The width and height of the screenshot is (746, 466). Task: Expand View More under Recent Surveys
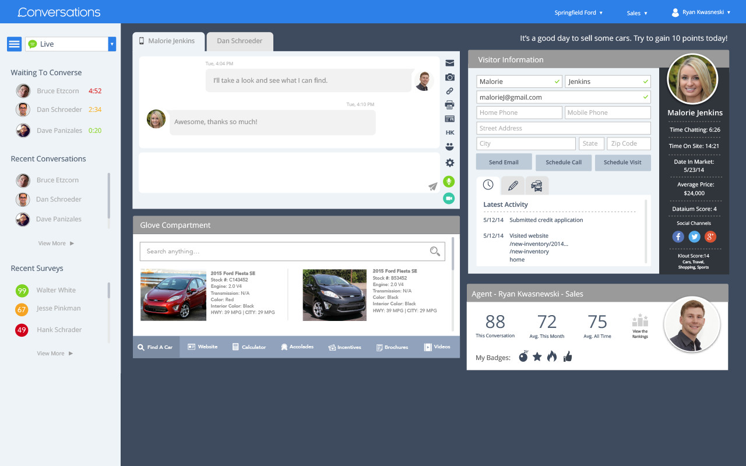[x=56, y=354]
